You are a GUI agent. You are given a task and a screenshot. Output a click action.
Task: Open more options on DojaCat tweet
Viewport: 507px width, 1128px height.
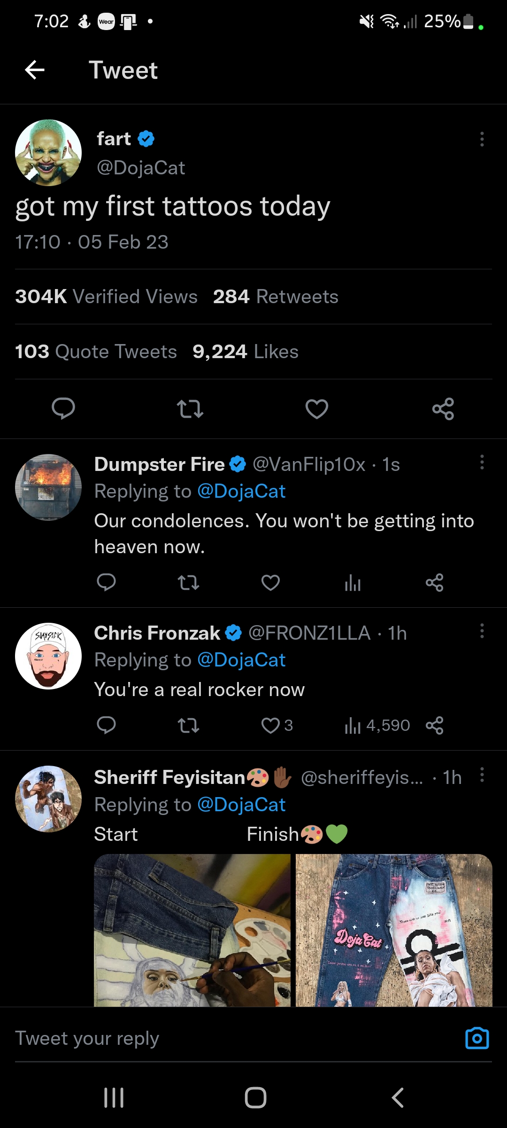(x=482, y=139)
